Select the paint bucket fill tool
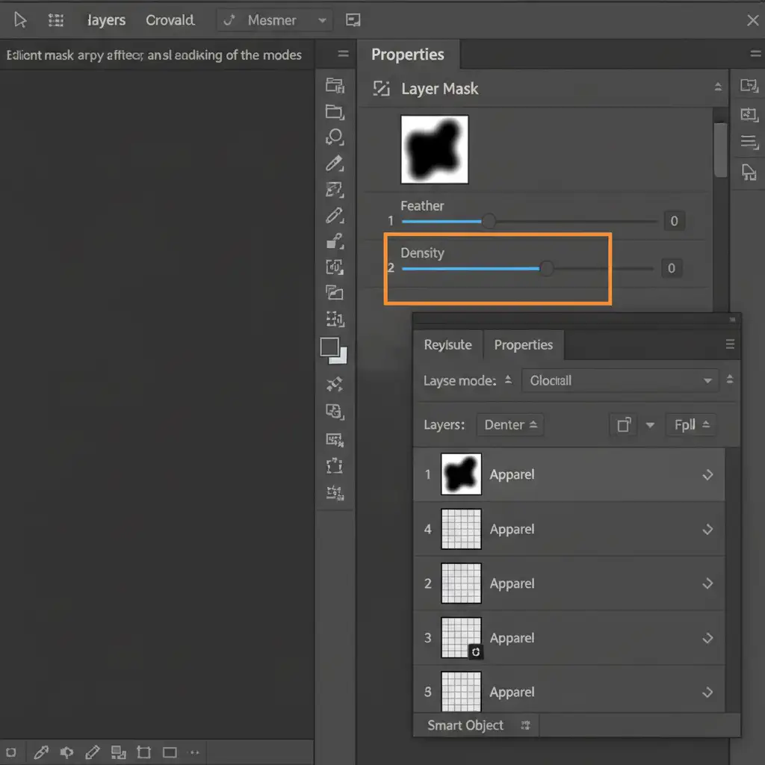 click(x=335, y=241)
